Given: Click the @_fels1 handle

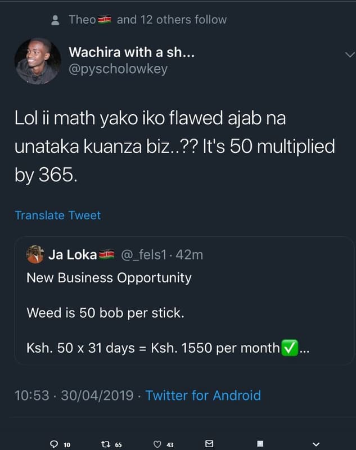Looking at the screenshot, I should (x=146, y=255).
